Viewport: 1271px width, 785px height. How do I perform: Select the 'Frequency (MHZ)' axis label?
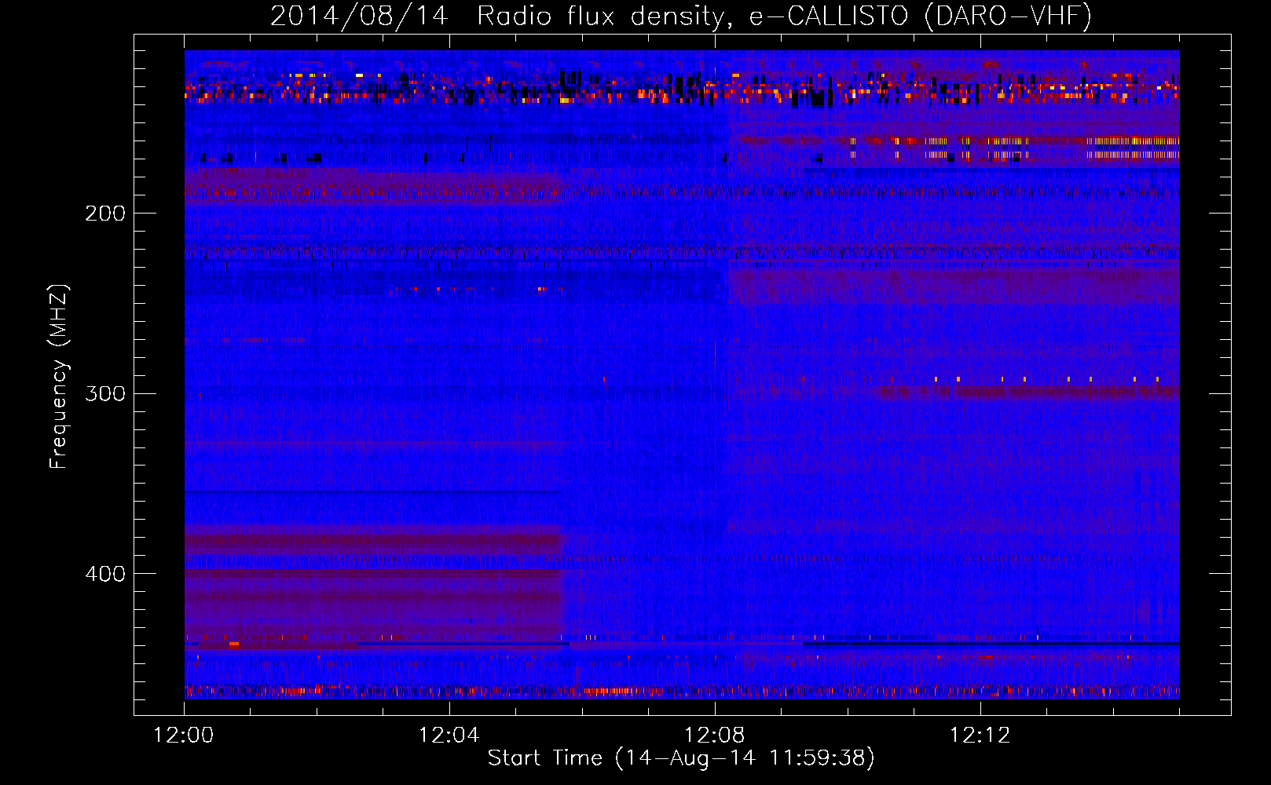[x=59, y=377]
